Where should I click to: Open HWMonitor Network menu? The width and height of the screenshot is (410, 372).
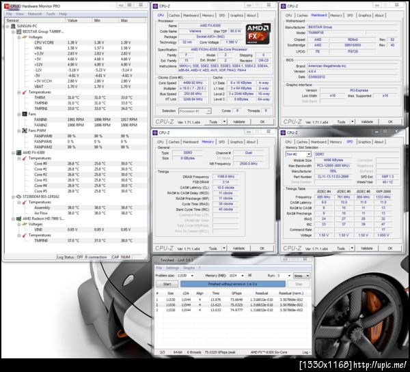pyautogui.click(x=35, y=14)
